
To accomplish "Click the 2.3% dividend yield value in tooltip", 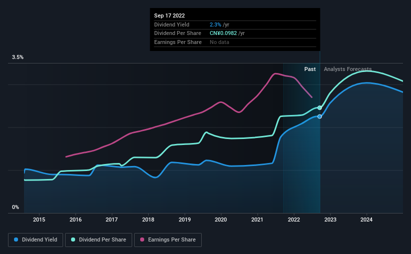I will pos(215,24).
